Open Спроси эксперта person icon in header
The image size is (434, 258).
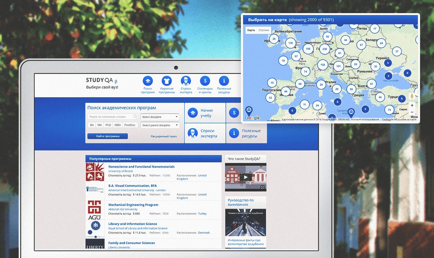click(x=186, y=81)
